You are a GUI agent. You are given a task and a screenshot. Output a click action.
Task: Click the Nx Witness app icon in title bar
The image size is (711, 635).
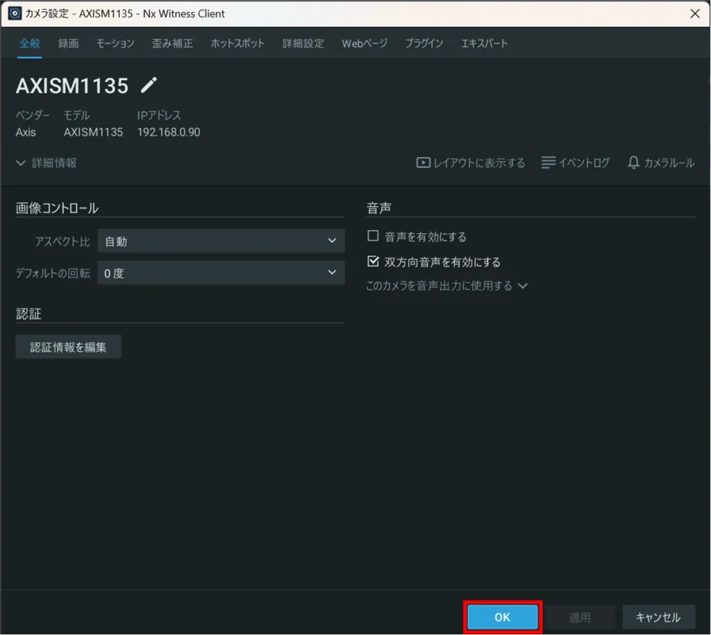pos(14,14)
